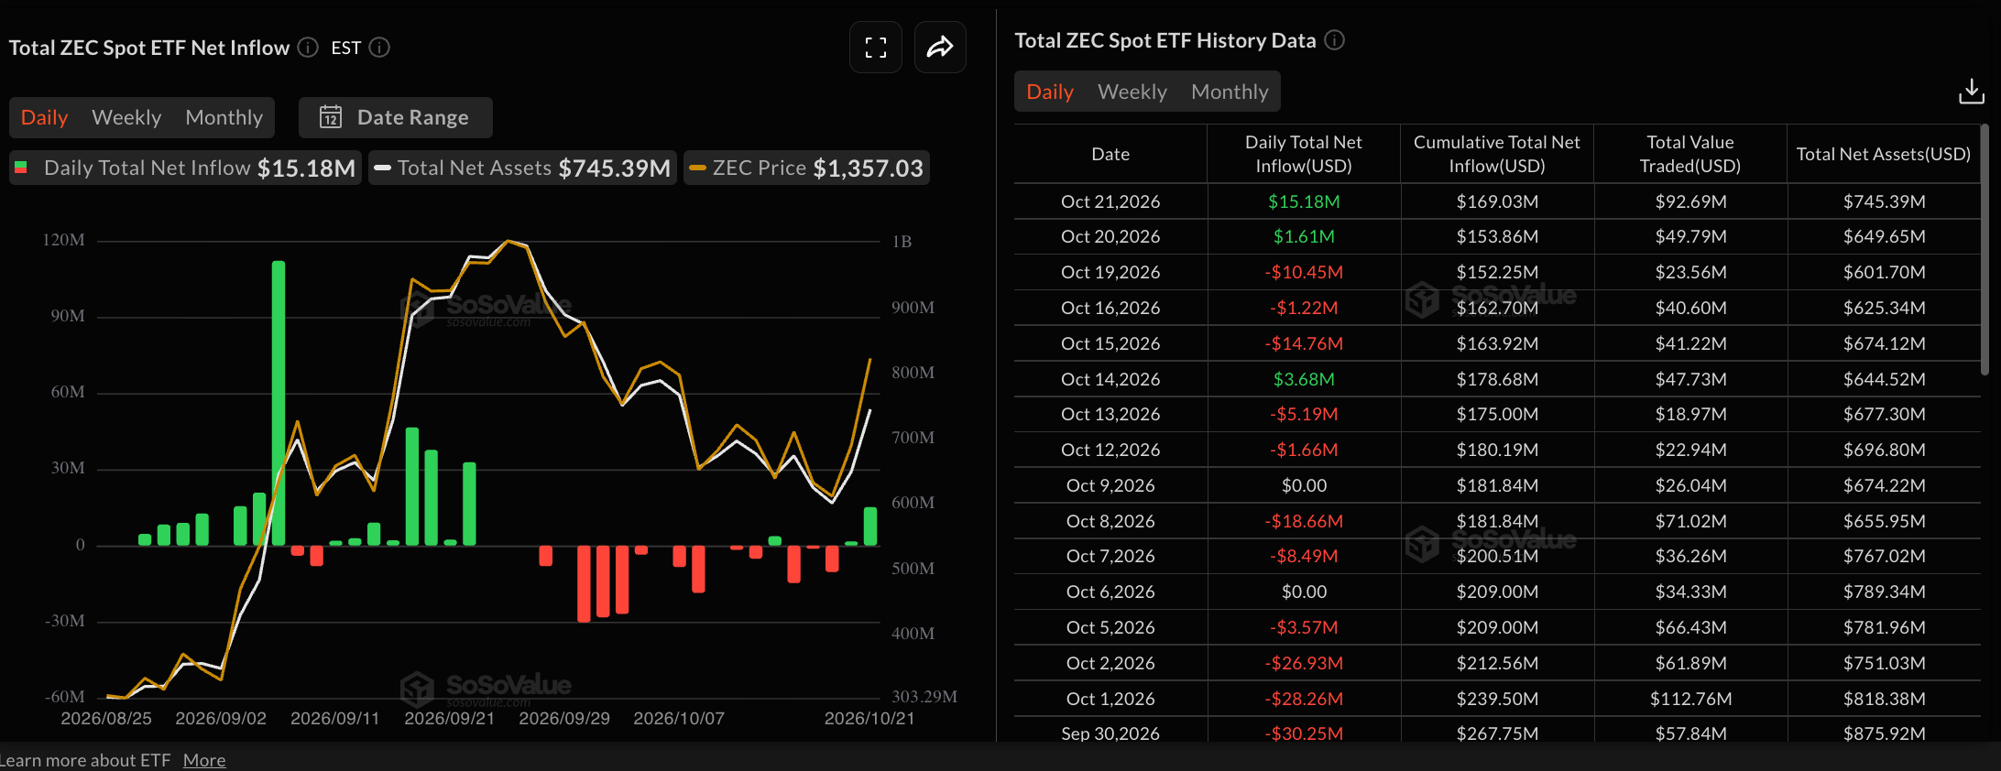Click the calendar icon in Date Range
This screenshot has height=771, width=2001.
[331, 117]
